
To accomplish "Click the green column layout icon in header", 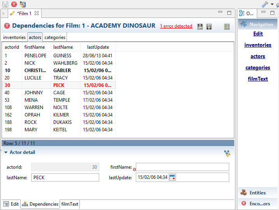I will tap(227, 26).
